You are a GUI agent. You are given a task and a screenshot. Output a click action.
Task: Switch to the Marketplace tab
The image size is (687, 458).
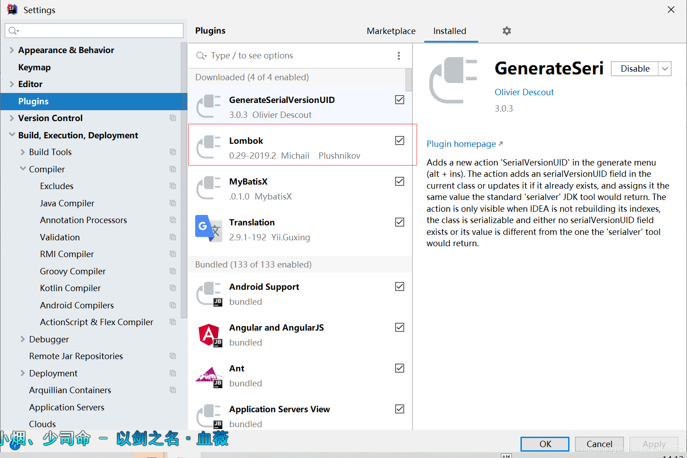tap(391, 31)
